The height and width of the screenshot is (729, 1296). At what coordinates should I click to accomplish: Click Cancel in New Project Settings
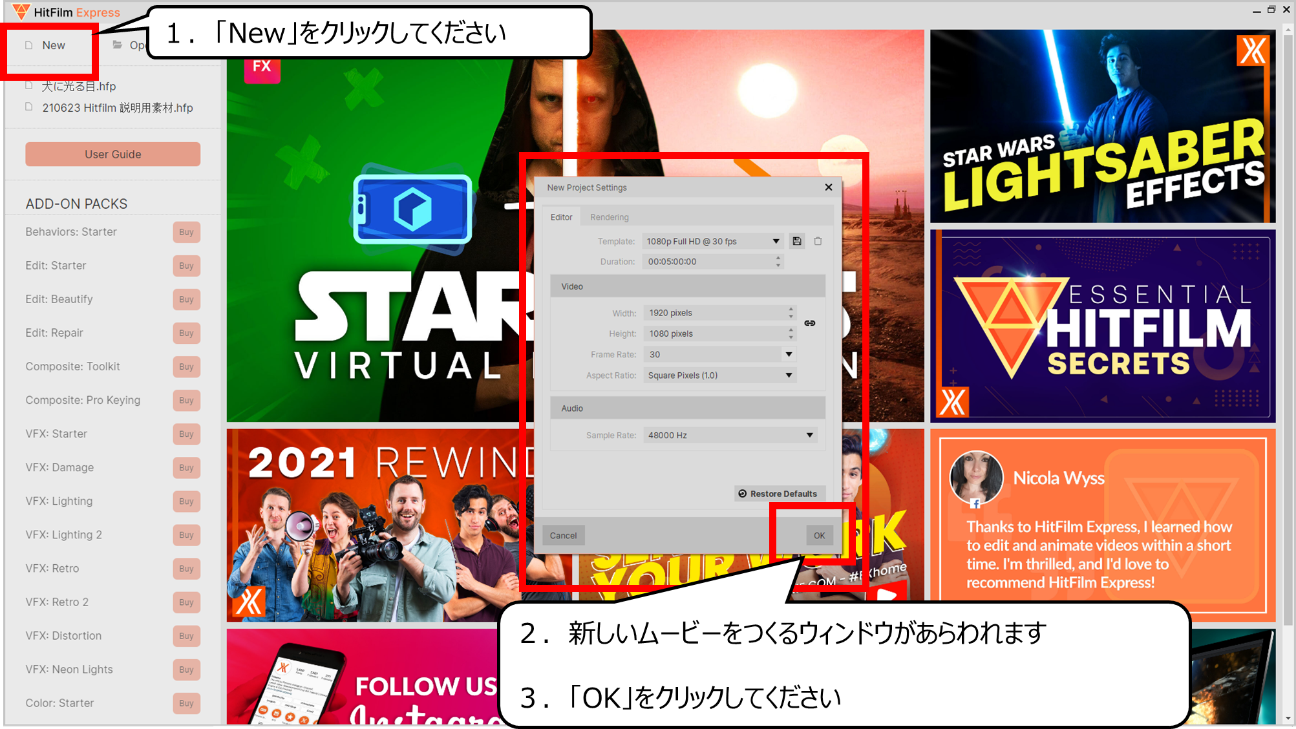point(563,536)
